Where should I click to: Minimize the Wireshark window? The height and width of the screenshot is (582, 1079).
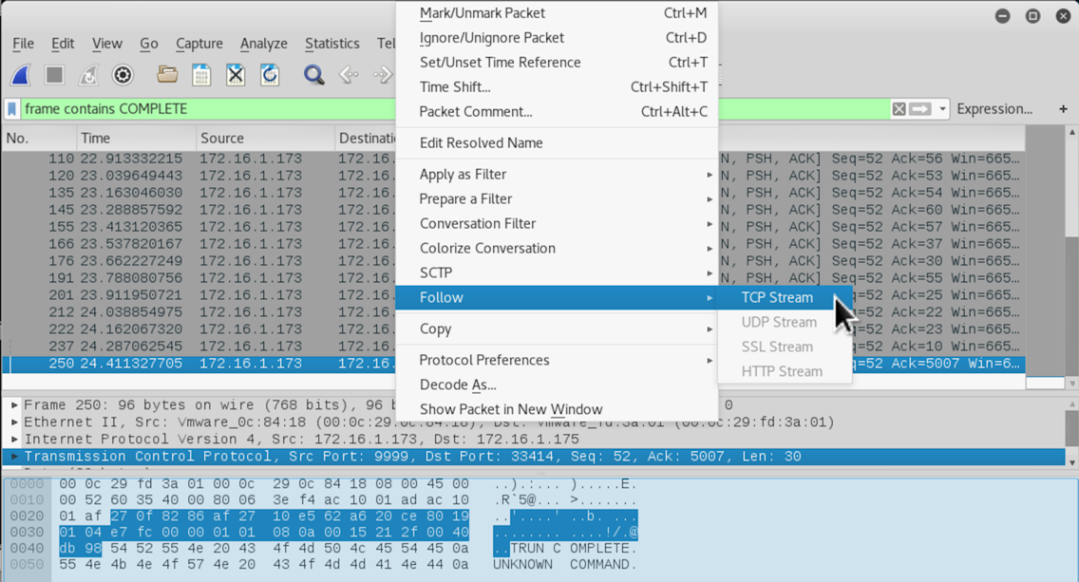(x=1003, y=16)
